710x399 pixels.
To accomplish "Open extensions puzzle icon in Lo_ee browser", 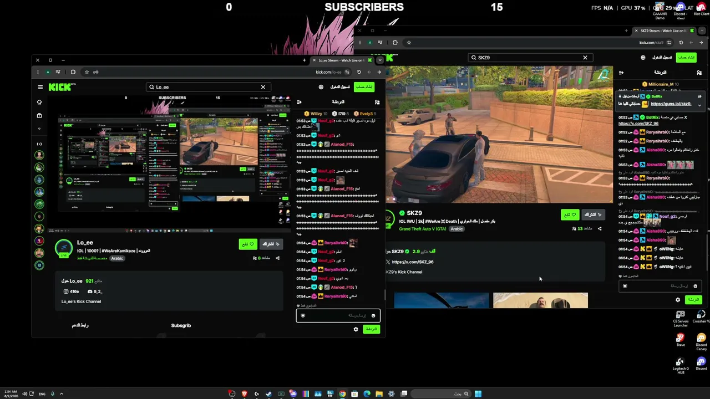I will [x=73, y=72].
